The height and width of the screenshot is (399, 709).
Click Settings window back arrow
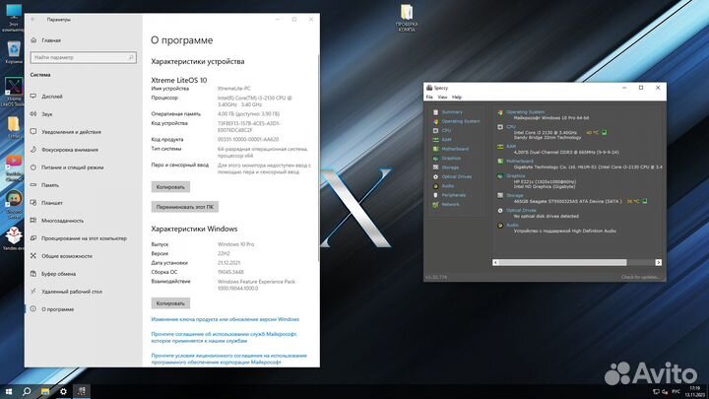pos(33,20)
